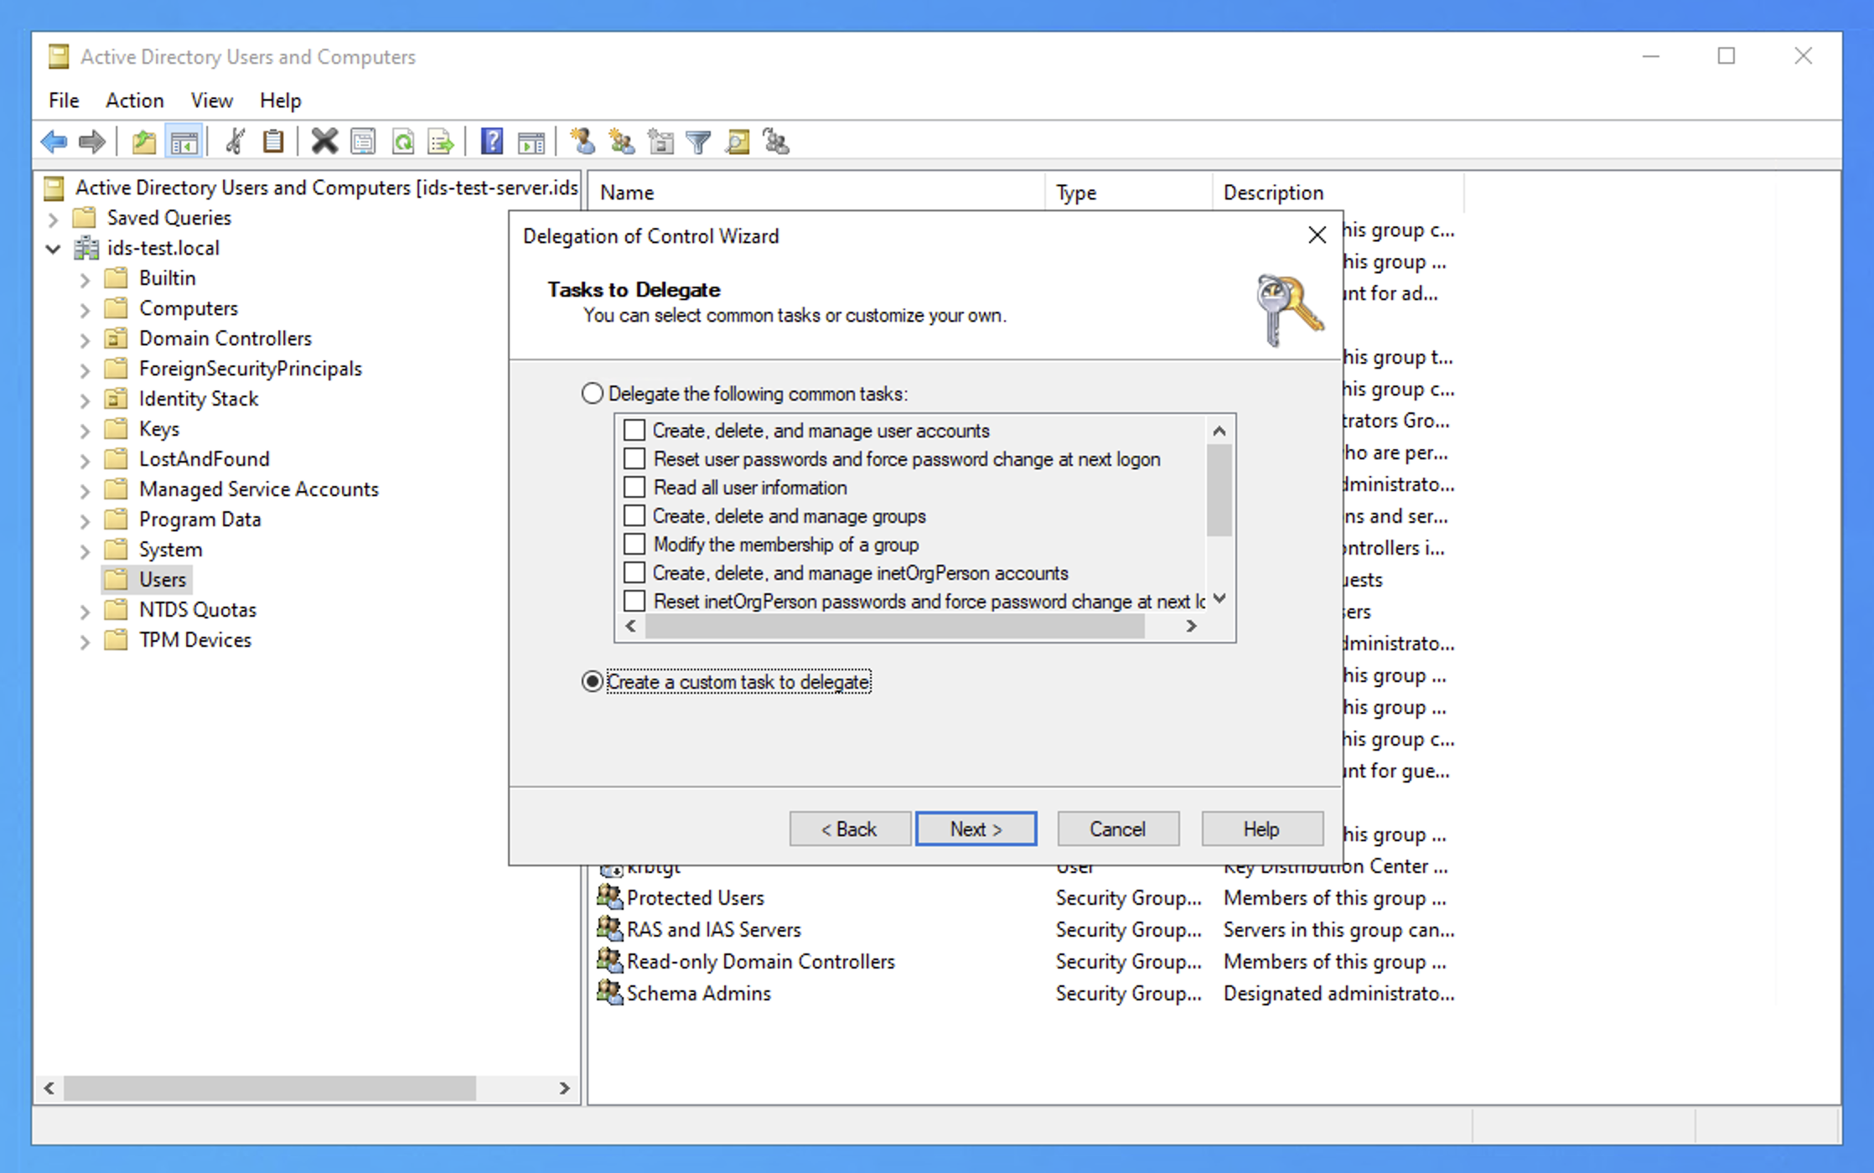The width and height of the screenshot is (1874, 1173).
Task: Click the Read-only Domain Controllers group icon
Action: point(610,961)
